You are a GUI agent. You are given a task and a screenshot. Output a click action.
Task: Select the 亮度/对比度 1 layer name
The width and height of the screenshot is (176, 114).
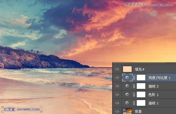[159, 78]
